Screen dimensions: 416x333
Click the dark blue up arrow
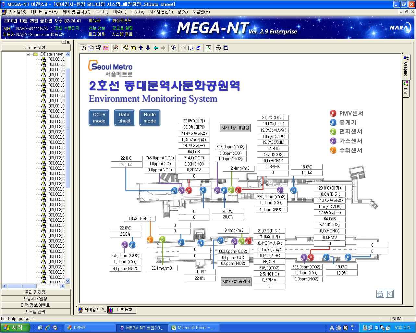click(141, 48)
